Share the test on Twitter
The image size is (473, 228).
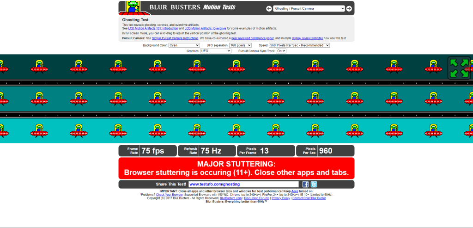(314, 185)
